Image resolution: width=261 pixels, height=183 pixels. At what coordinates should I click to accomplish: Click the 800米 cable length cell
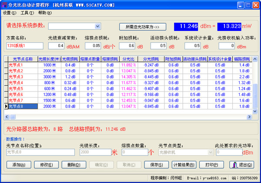point(50,83)
